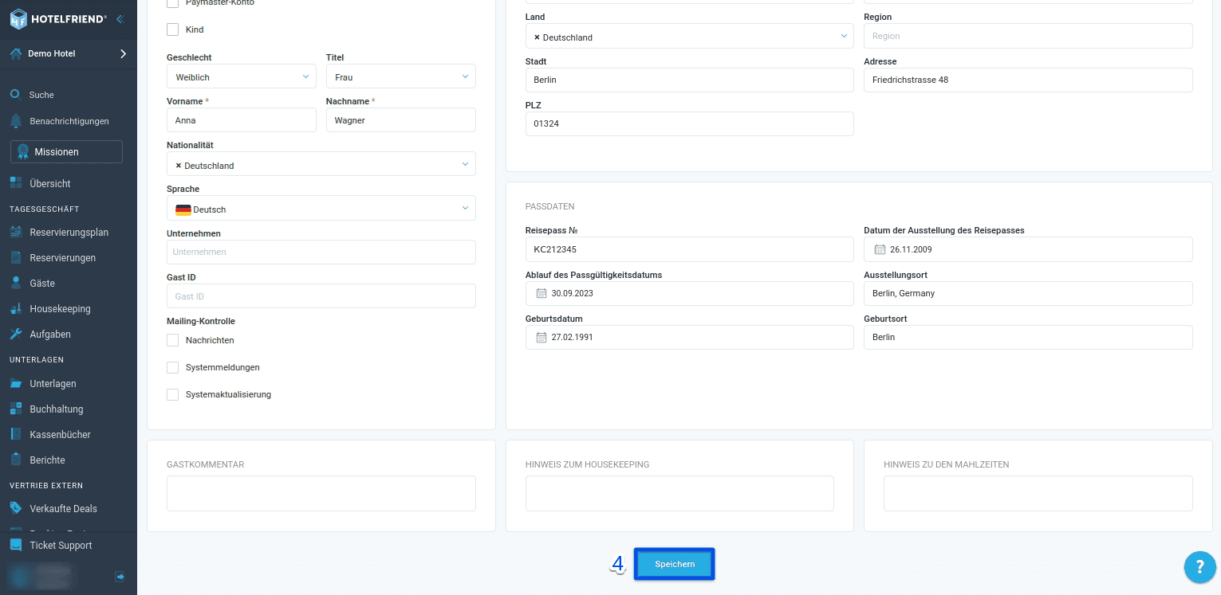Open the Nationalität dropdown
This screenshot has width=1221, height=595.
(321, 164)
